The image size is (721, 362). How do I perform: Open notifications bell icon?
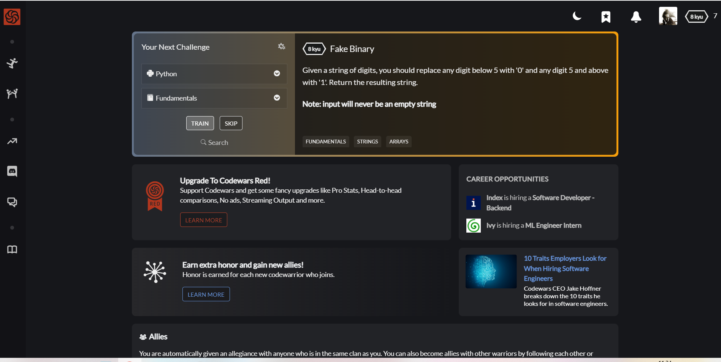[x=636, y=17]
